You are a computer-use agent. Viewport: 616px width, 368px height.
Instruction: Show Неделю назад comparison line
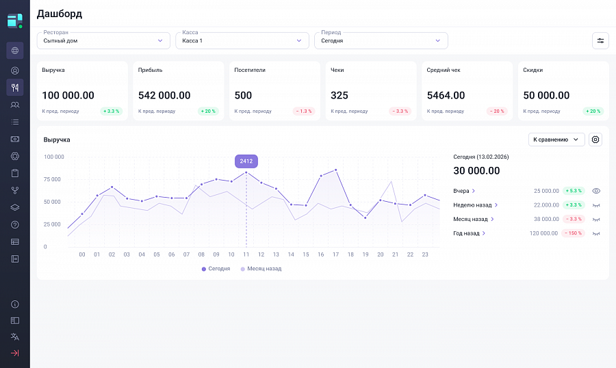596,205
